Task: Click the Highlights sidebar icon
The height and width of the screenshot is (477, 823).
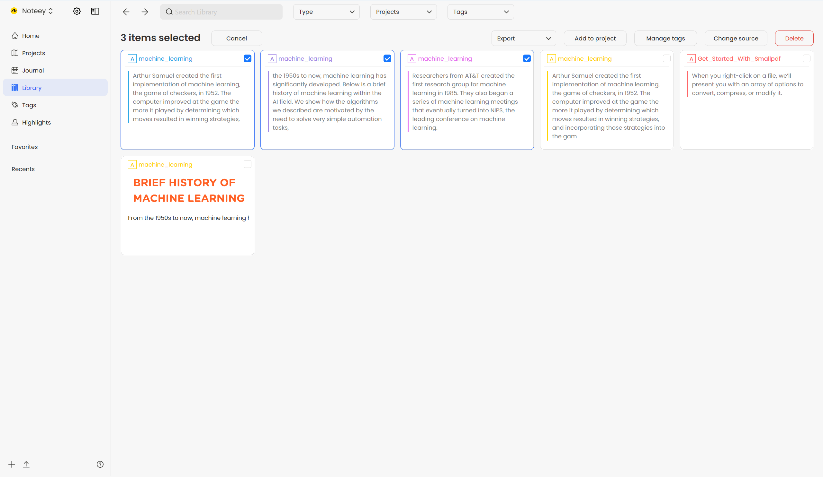Action: click(15, 122)
